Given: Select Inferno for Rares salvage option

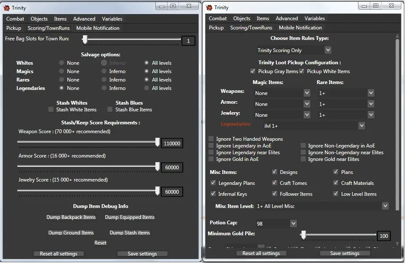Looking at the screenshot, I should click(104, 80).
